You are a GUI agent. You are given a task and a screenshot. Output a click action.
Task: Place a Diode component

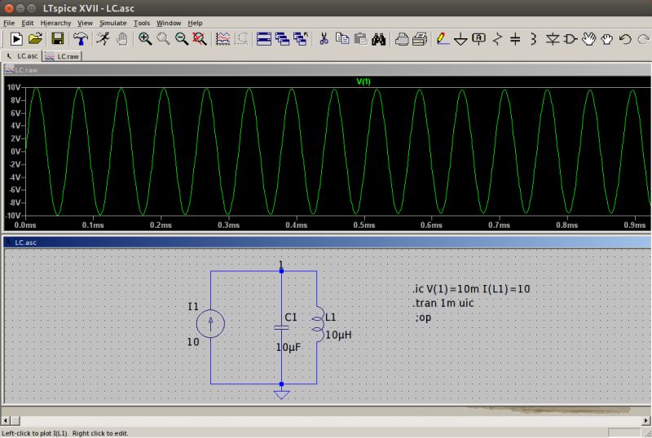click(553, 39)
